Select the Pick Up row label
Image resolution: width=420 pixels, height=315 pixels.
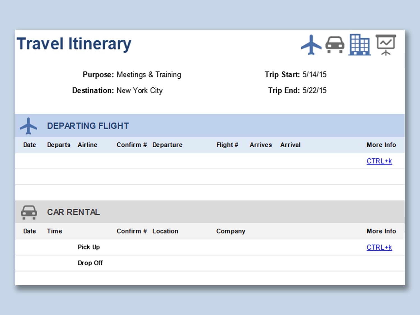[89, 247]
